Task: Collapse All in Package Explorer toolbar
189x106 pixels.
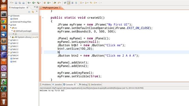Action: click(29, 12)
